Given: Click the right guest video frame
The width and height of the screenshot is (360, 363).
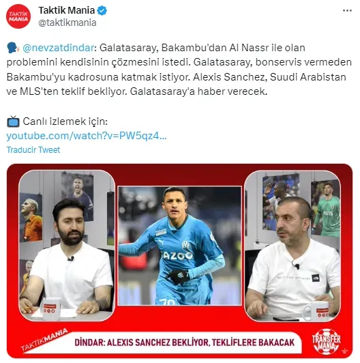Looking at the screenshot, I should coord(292,246).
